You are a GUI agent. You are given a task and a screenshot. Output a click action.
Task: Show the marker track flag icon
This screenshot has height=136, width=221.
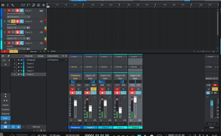point(28,5)
